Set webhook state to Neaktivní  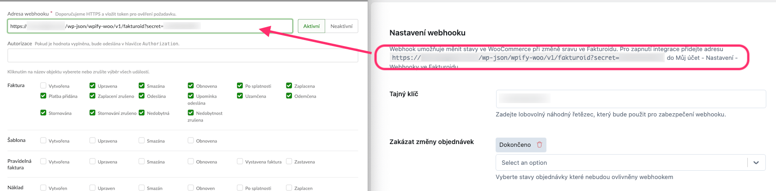341,26
